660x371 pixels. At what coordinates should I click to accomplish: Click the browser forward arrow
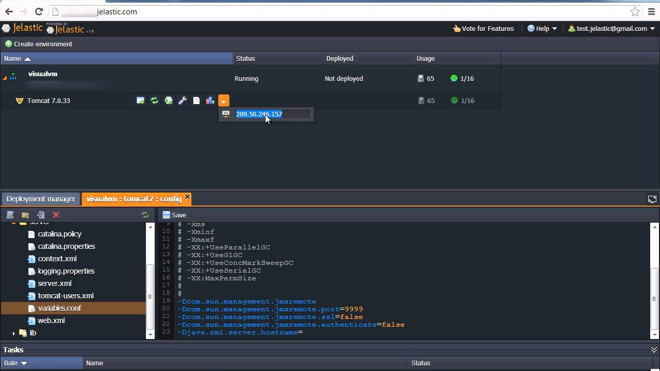click(x=24, y=11)
